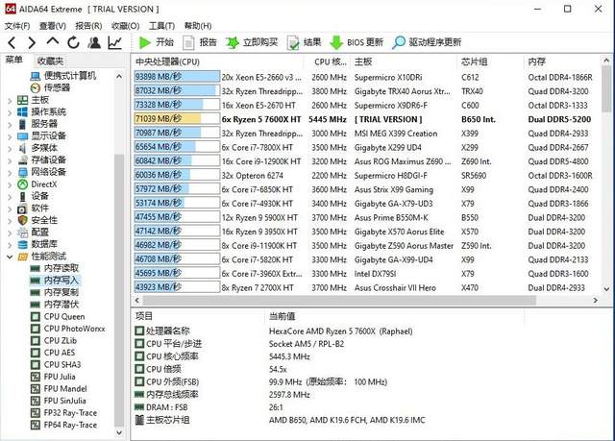Expand the 多媒体 tree node
Screen dimensions: 615x441
pos(10,149)
